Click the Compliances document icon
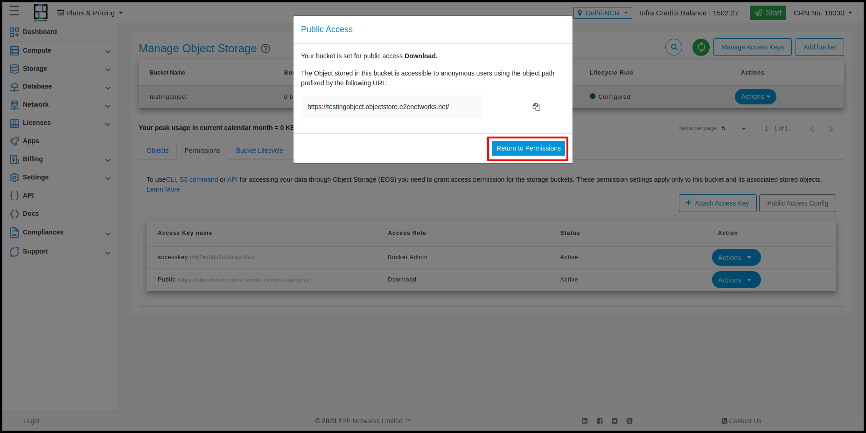The width and height of the screenshot is (866, 433). 14,233
